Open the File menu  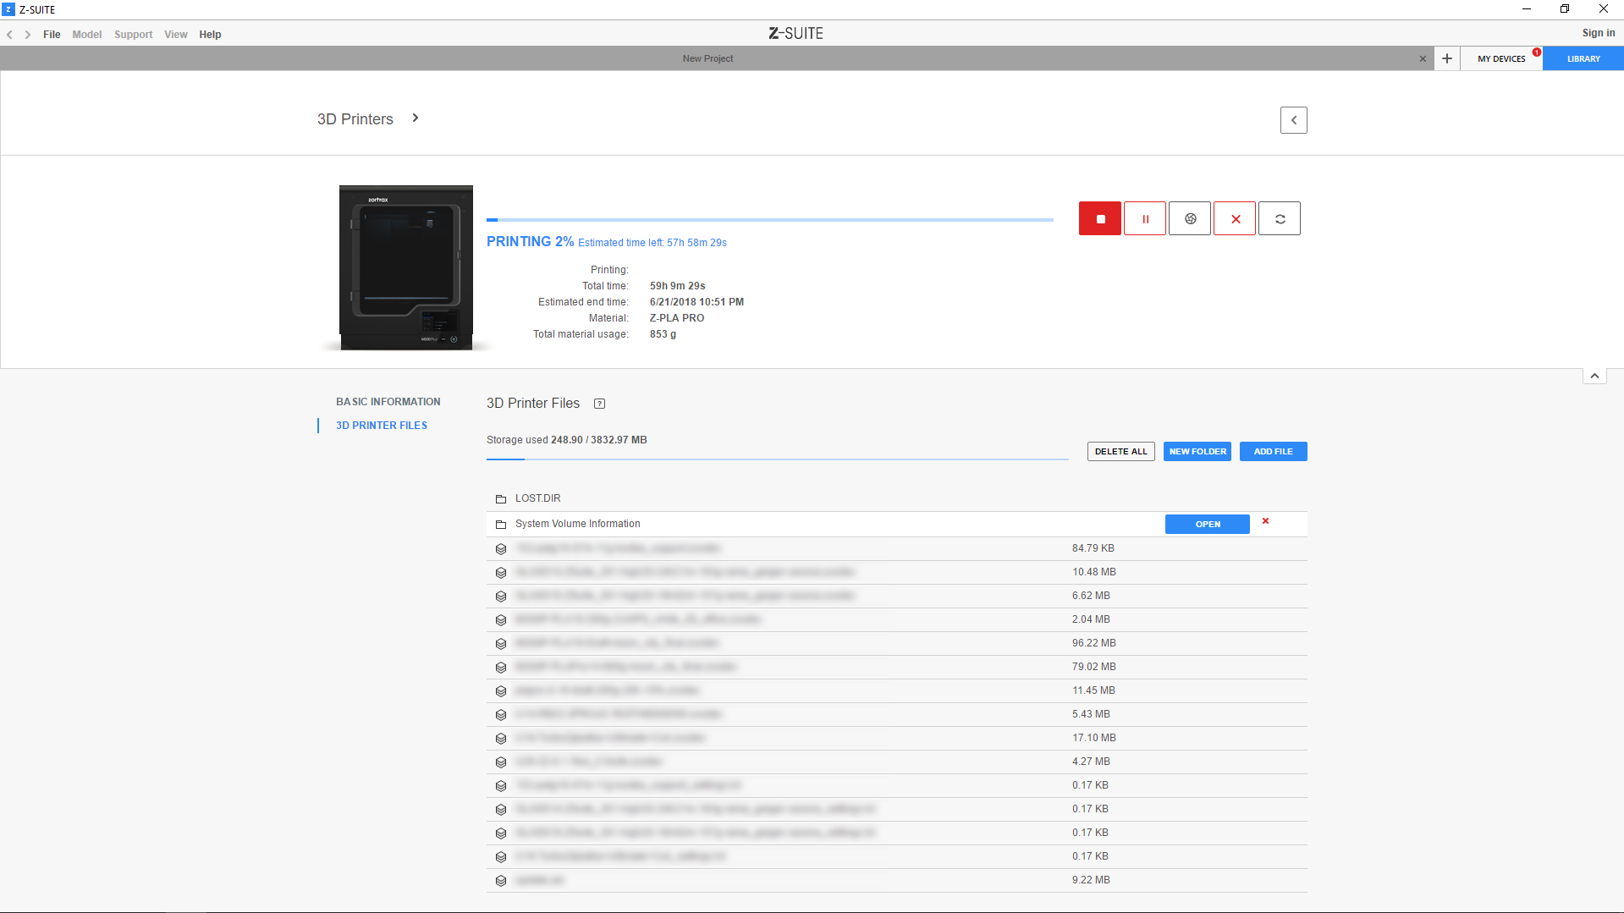(52, 35)
